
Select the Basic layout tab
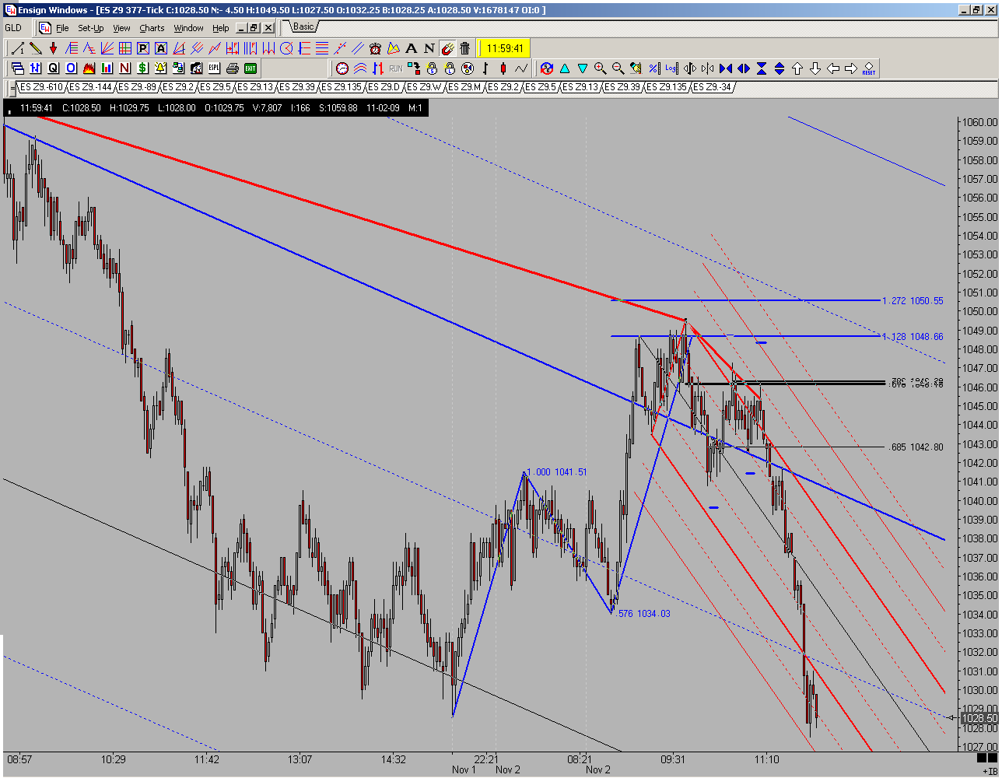303,26
